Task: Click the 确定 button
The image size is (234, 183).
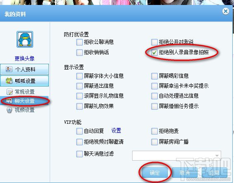Action: coord(155,173)
